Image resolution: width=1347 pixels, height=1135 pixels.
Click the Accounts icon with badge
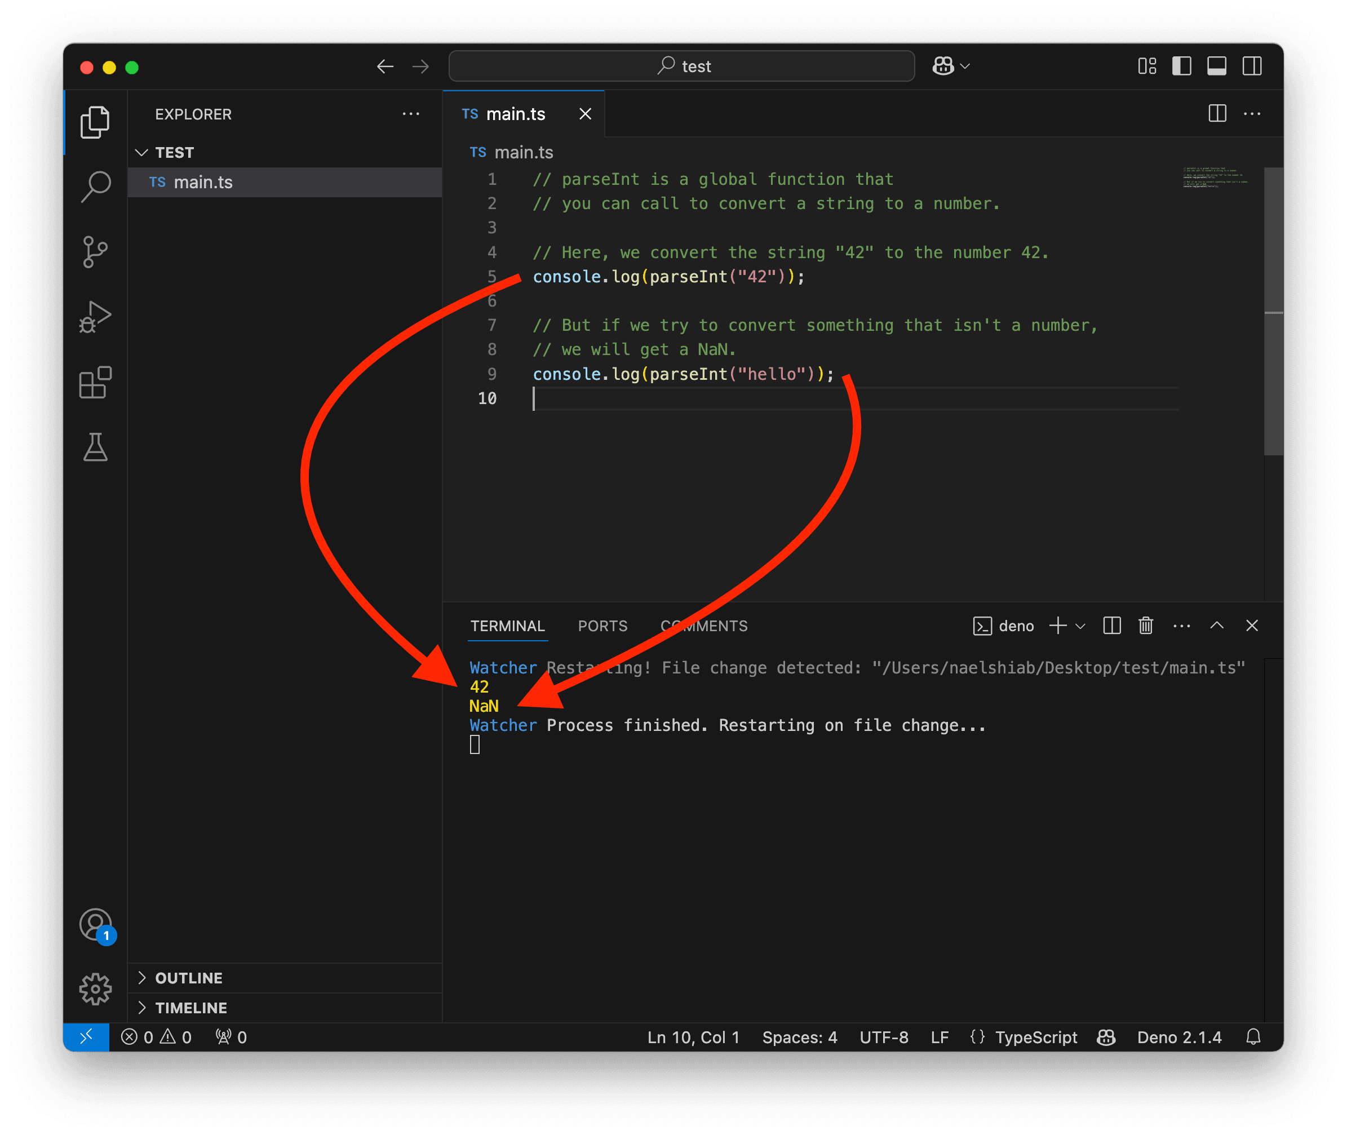point(95,925)
